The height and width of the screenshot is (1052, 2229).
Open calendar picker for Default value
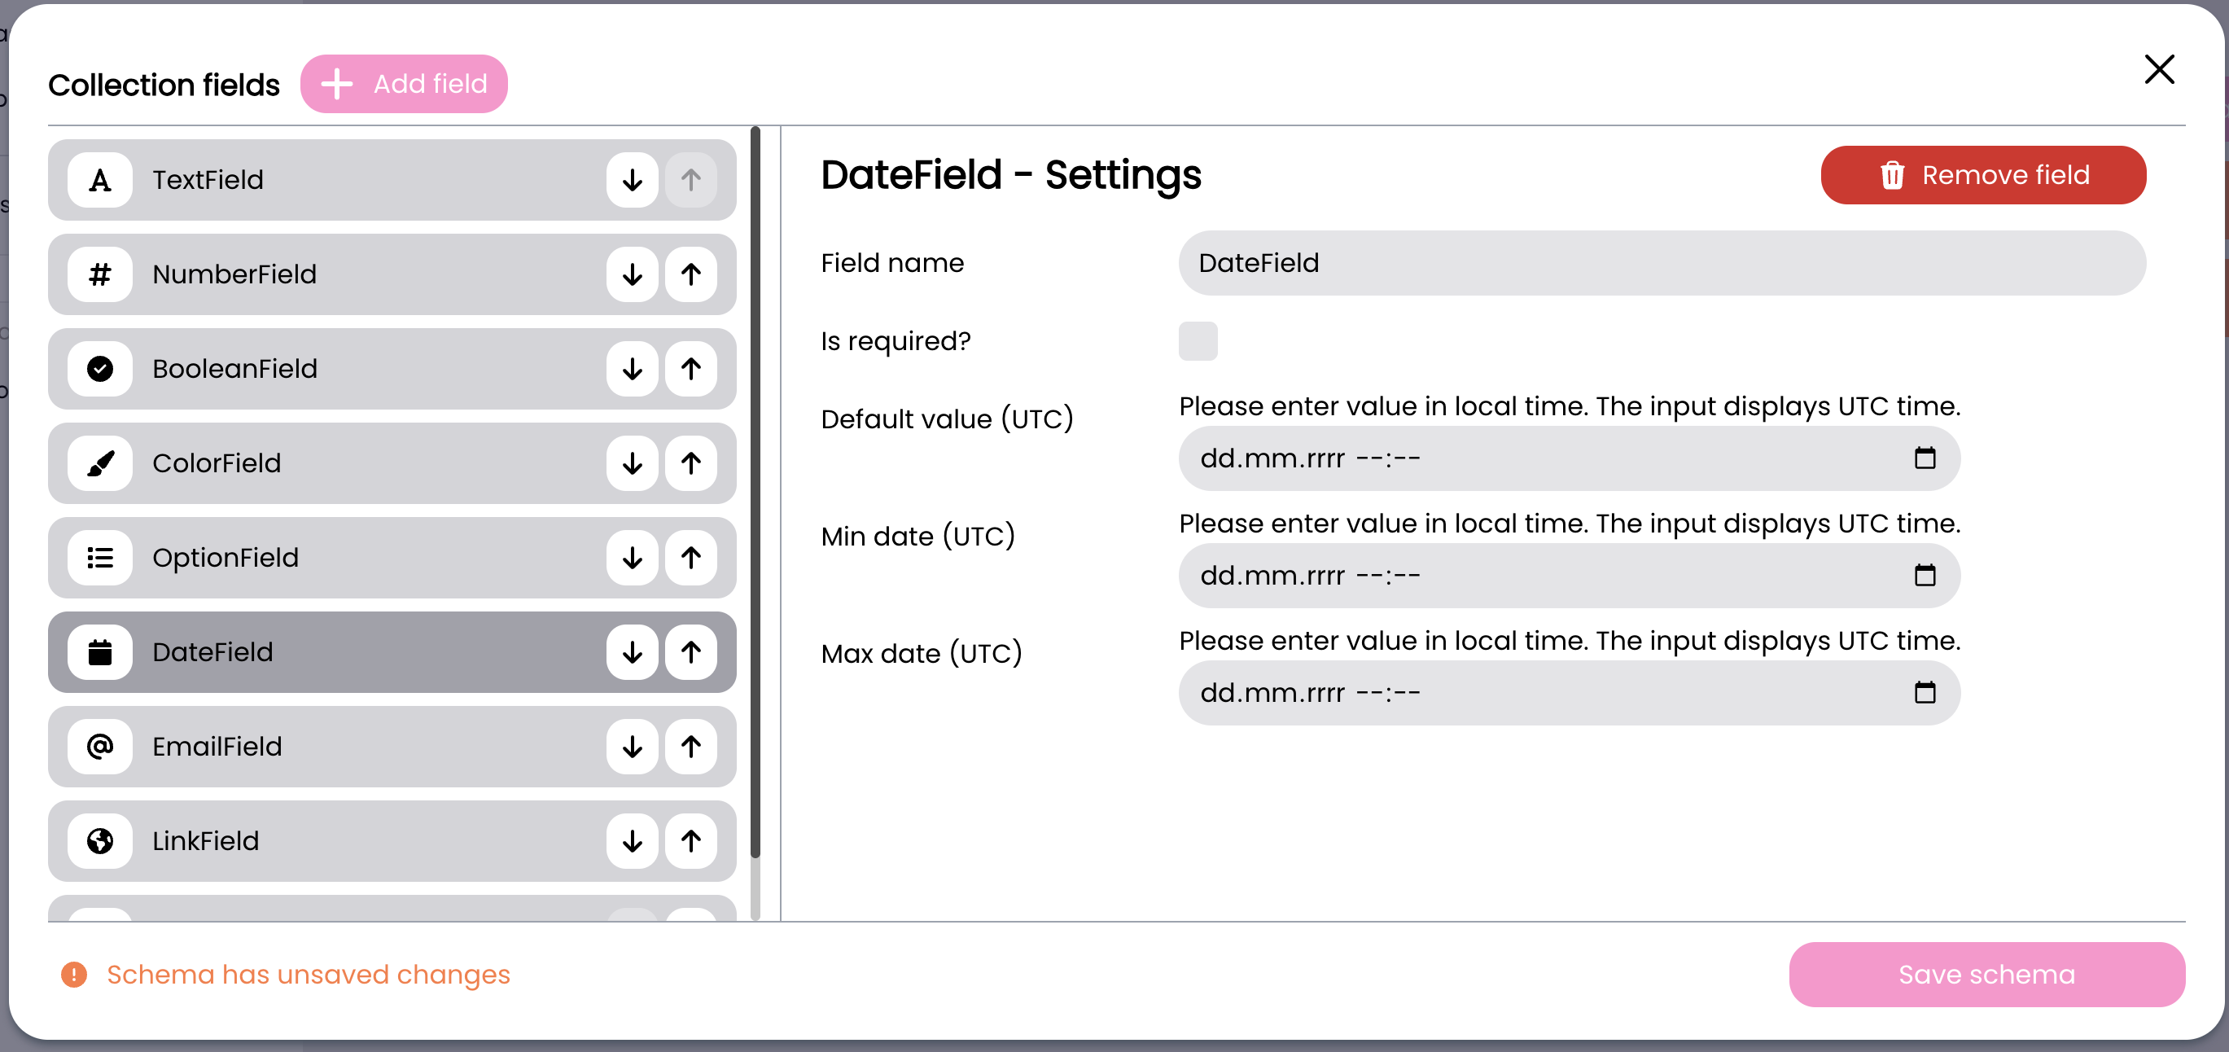(1925, 458)
